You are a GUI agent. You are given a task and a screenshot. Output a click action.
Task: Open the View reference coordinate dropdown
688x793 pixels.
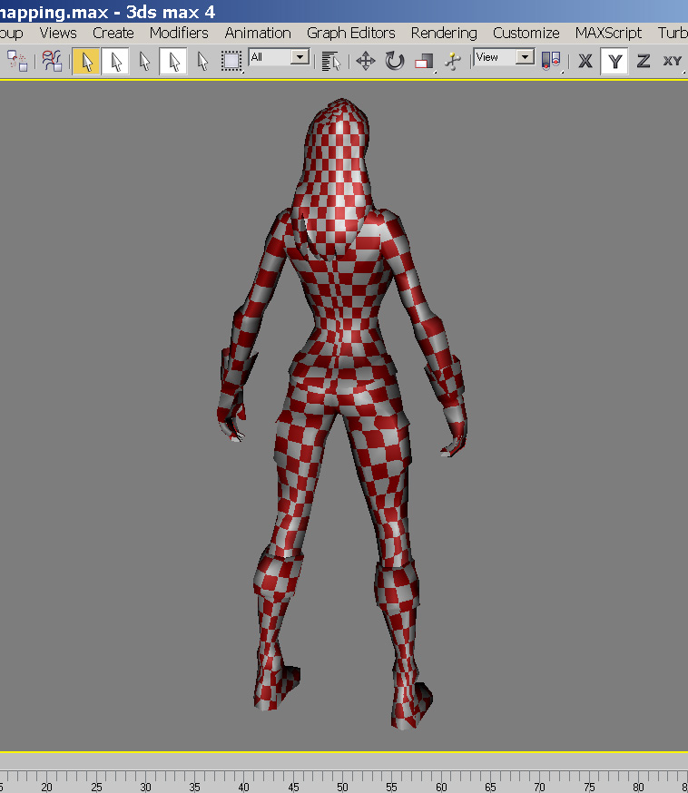[525, 57]
